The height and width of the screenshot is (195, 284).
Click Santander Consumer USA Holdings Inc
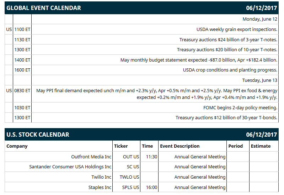click(70, 167)
